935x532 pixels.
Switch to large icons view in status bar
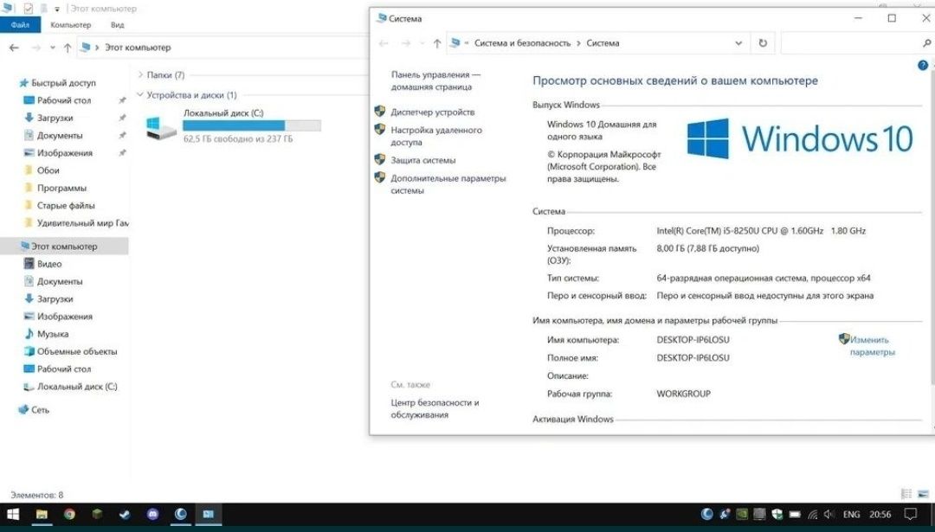(x=923, y=494)
